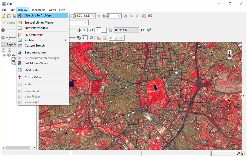
Task: Expand the checked layer tree node
Action: [9, 63]
